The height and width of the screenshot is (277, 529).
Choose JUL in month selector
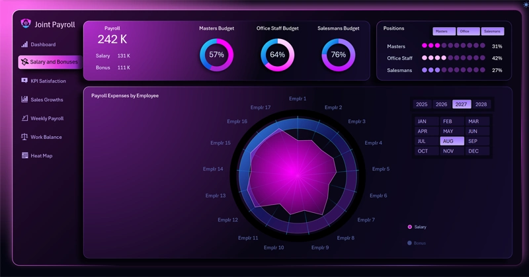tap(427, 141)
